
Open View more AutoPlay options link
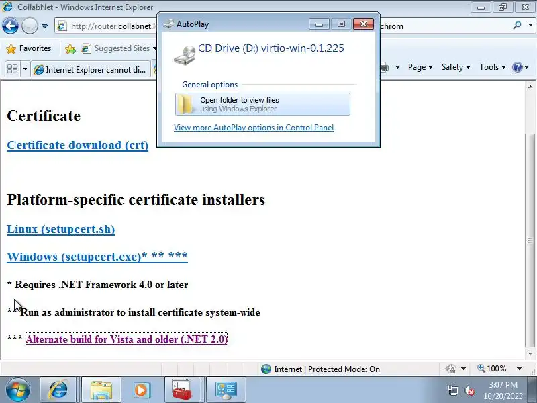coord(254,128)
